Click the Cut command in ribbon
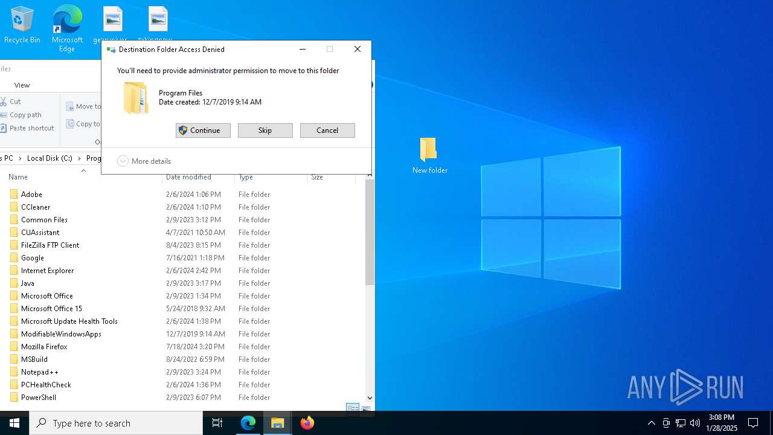This screenshot has width=773, height=435. [11, 101]
